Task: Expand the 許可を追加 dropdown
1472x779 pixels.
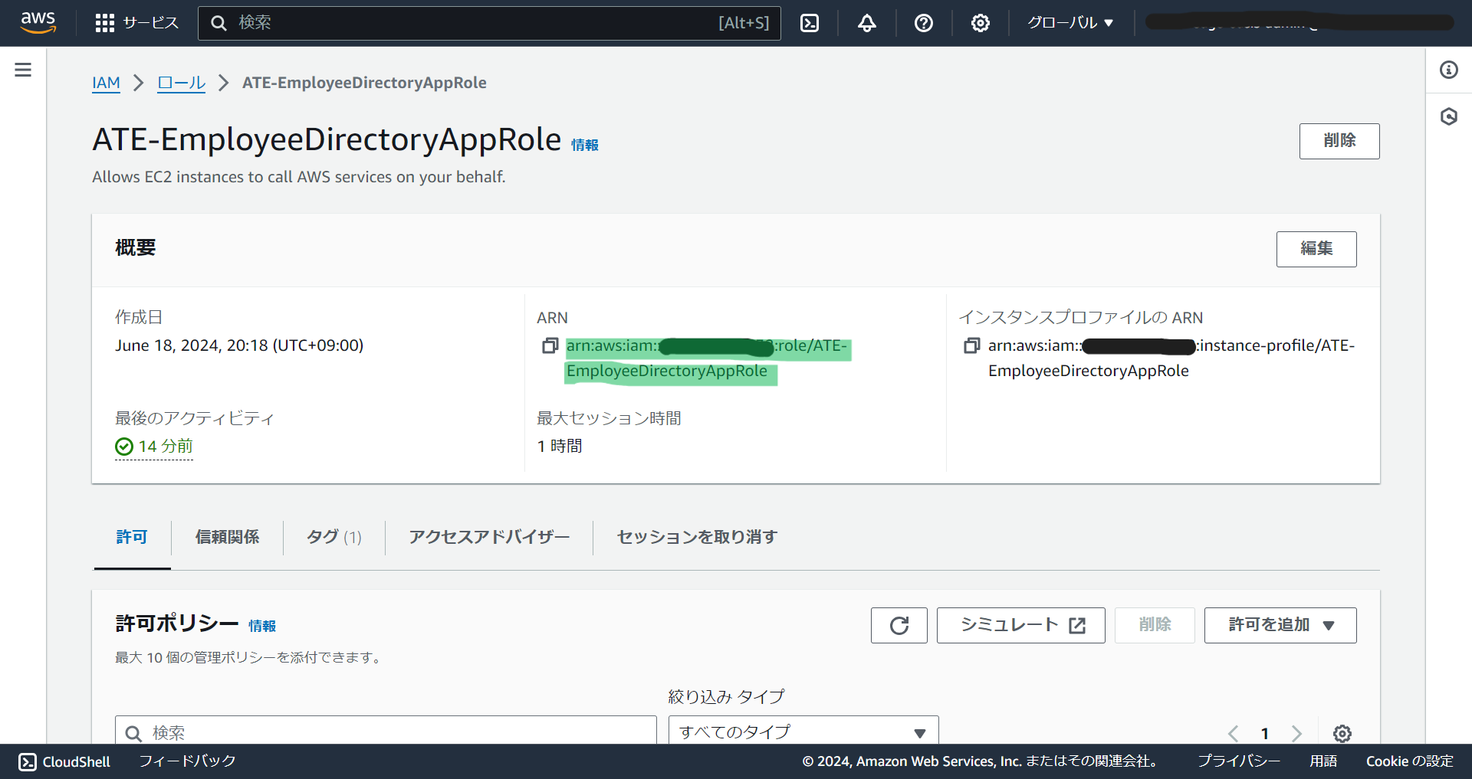Action: point(1279,625)
